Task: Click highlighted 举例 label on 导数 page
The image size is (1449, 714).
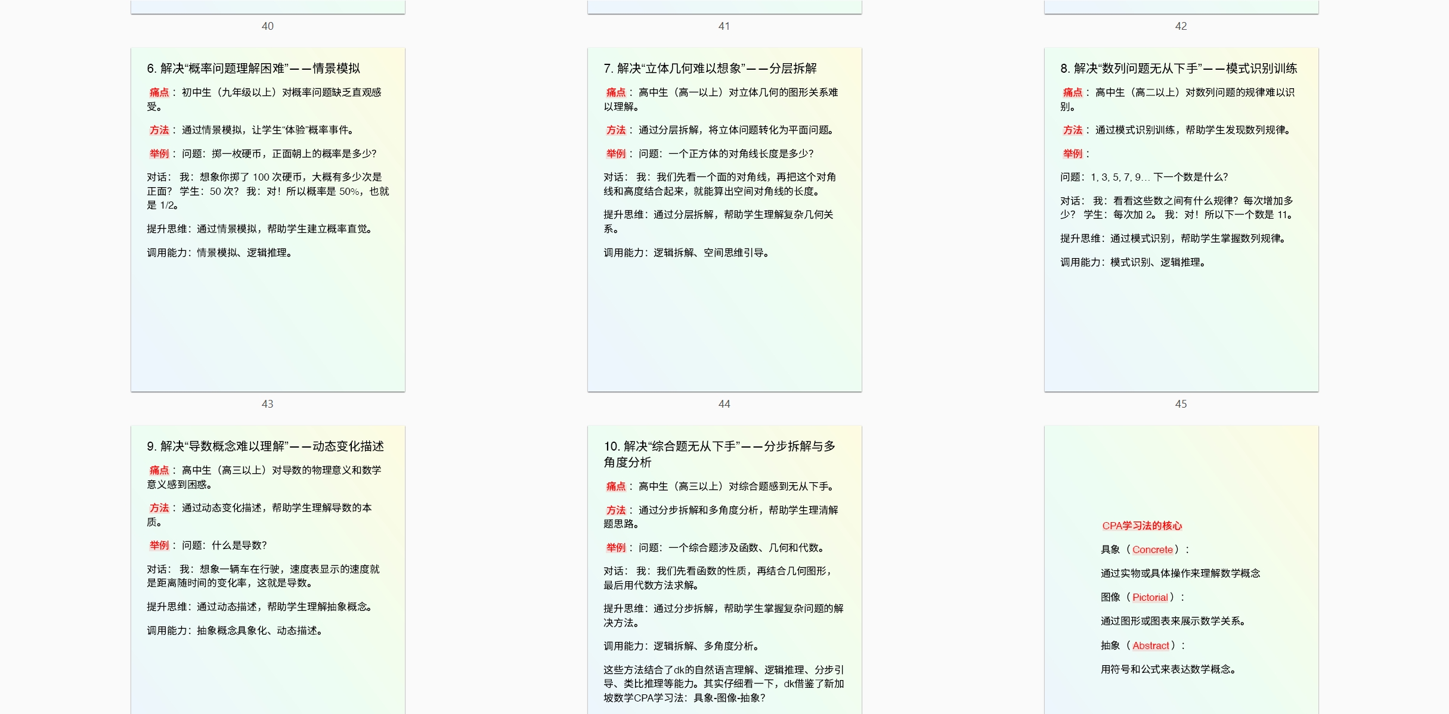Action: (x=159, y=545)
